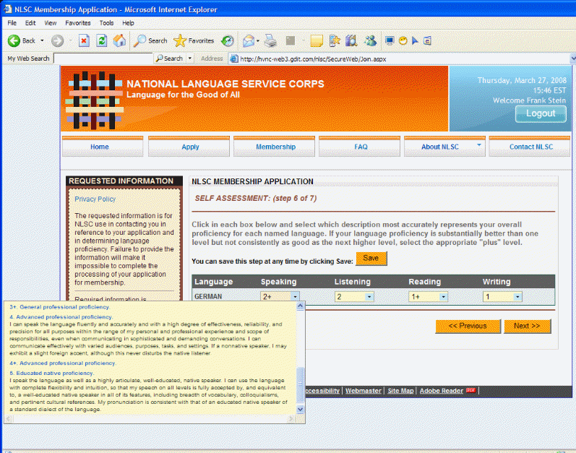
Task: Open the Webmaster footer link
Action: 363,391
